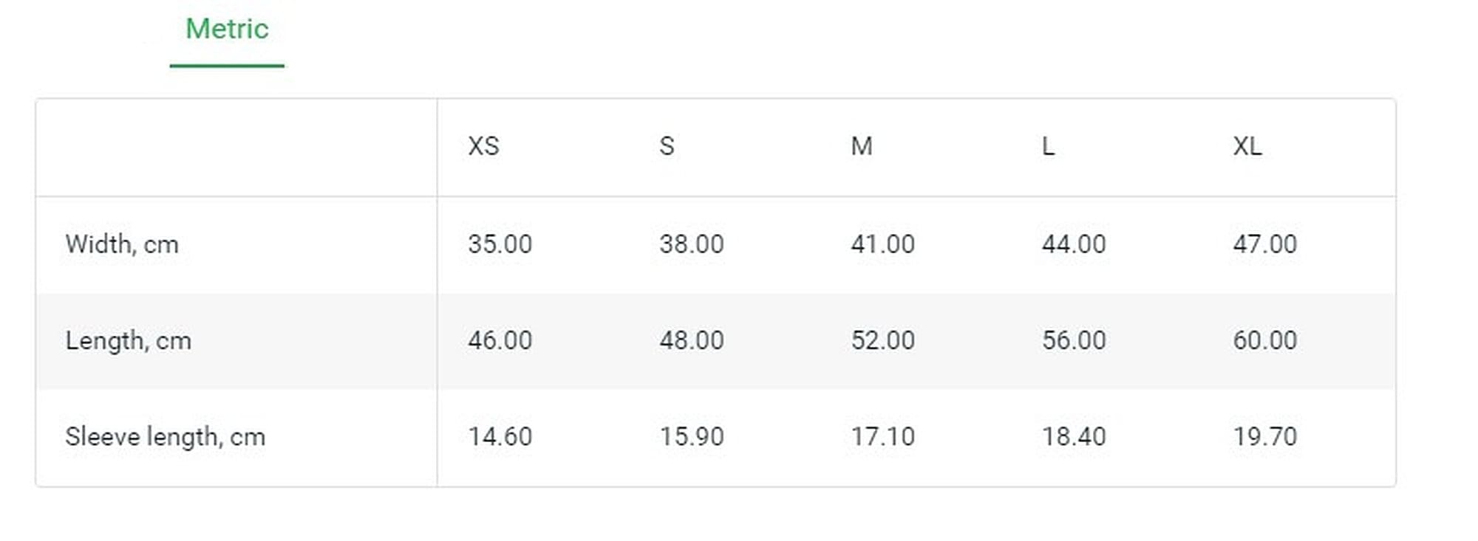Click the 60.00 length cell
Viewport: 1478px width, 541px height.
[x=1265, y=340]
